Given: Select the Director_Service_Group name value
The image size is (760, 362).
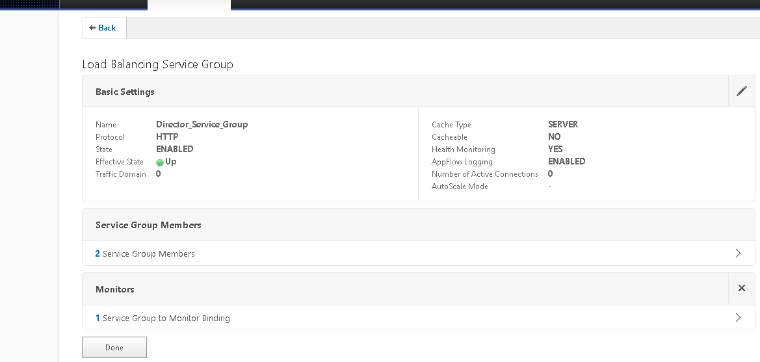Looking at the screenshot, I should (202, 124).
